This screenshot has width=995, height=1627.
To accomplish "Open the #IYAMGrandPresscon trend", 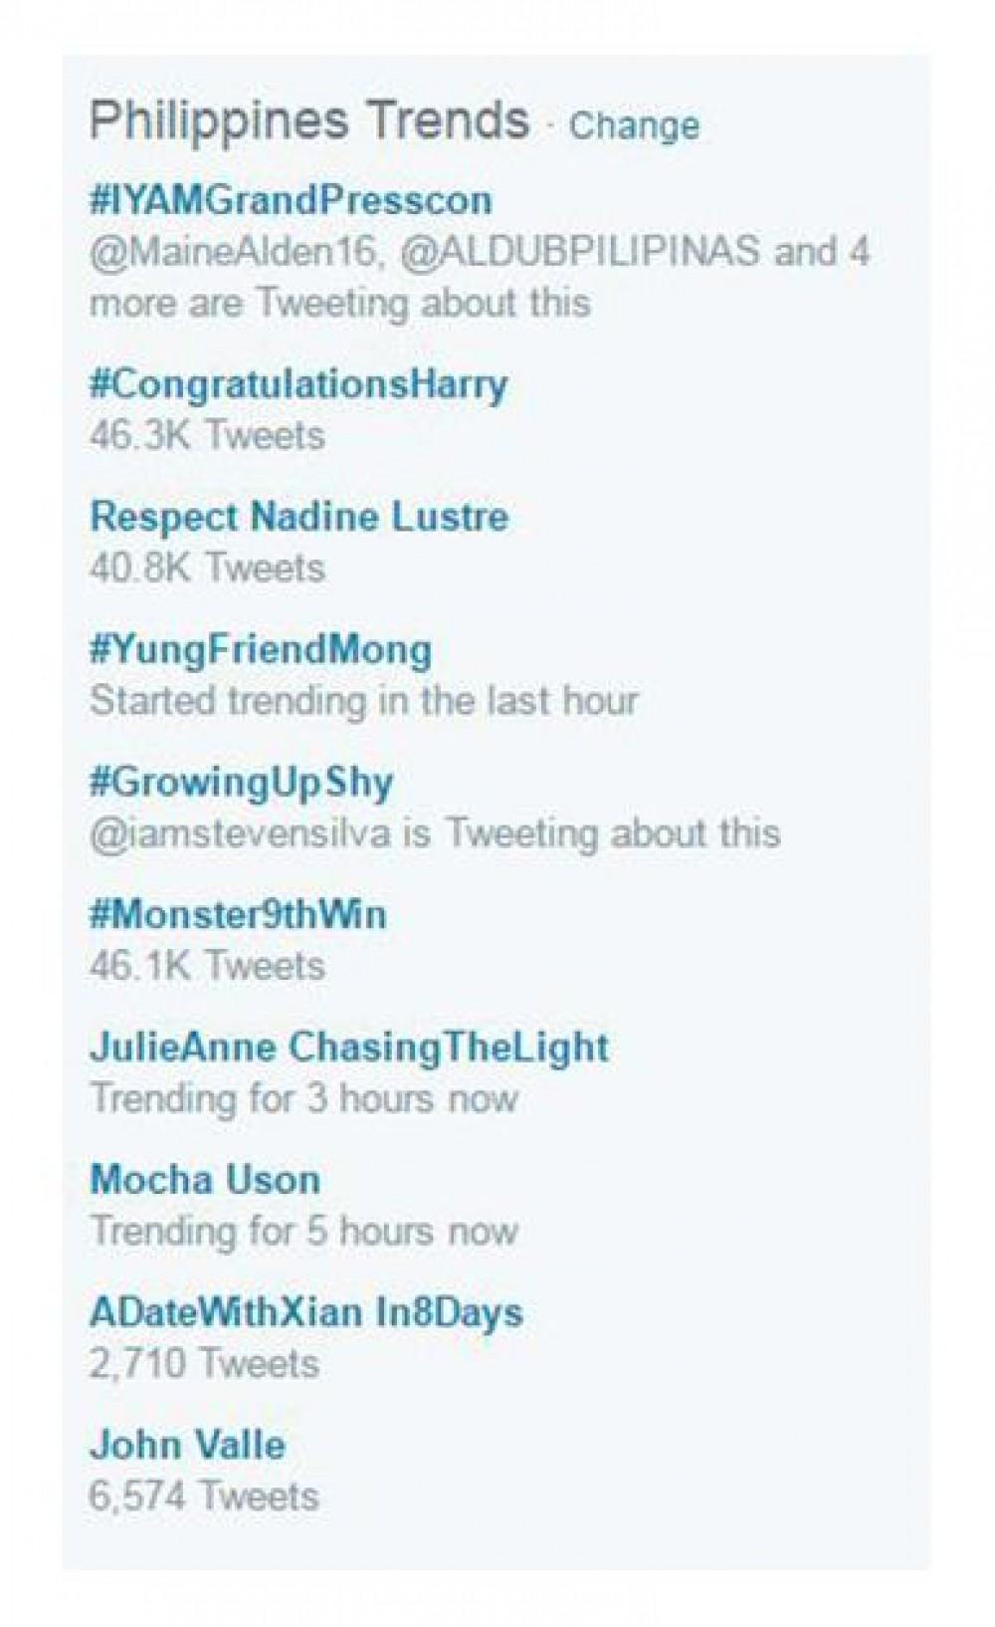I will [291, 200].
